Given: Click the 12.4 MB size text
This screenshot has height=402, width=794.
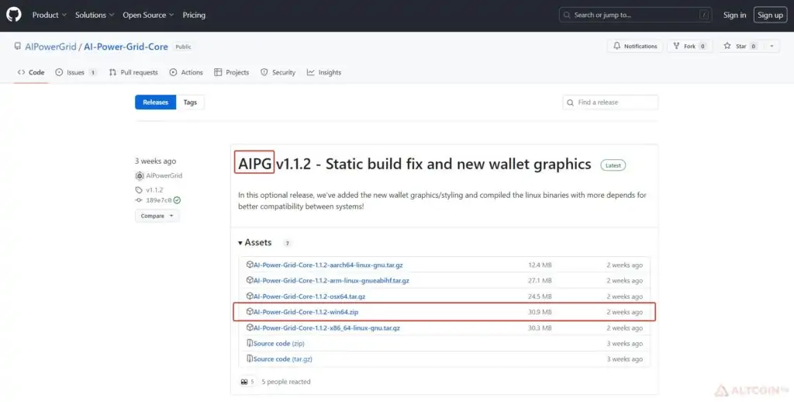Looking at the screenshot, I should click(540, 265).
